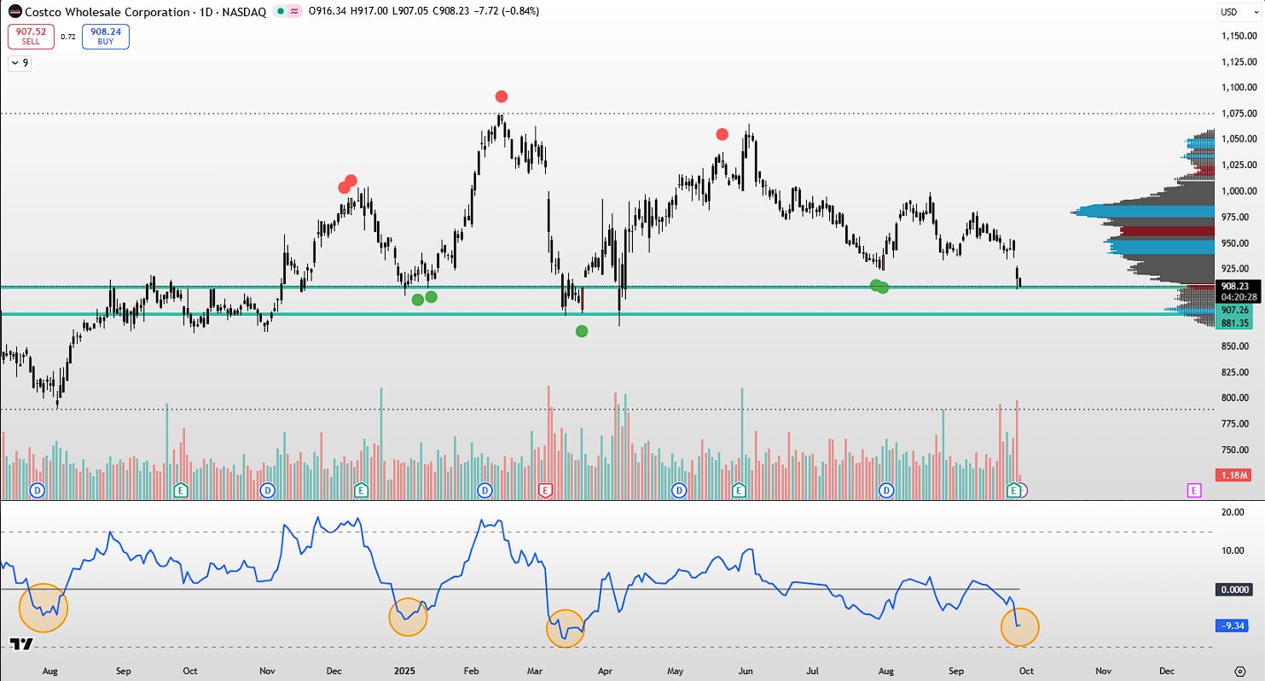Click the L907.05 low value
Screen dimensions: 1265x681
(411, 12)
